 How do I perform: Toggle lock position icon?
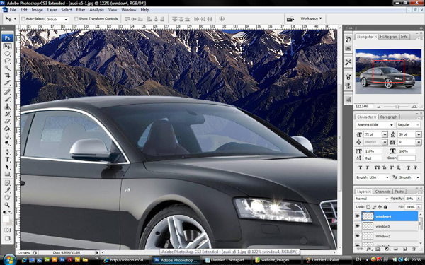coord(380,207)
